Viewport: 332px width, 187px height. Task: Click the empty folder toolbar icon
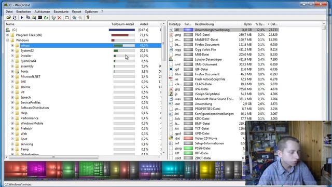(67, 18)
